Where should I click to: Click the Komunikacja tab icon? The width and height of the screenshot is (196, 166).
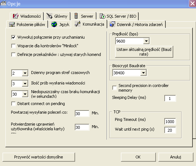tap(78, 24)
